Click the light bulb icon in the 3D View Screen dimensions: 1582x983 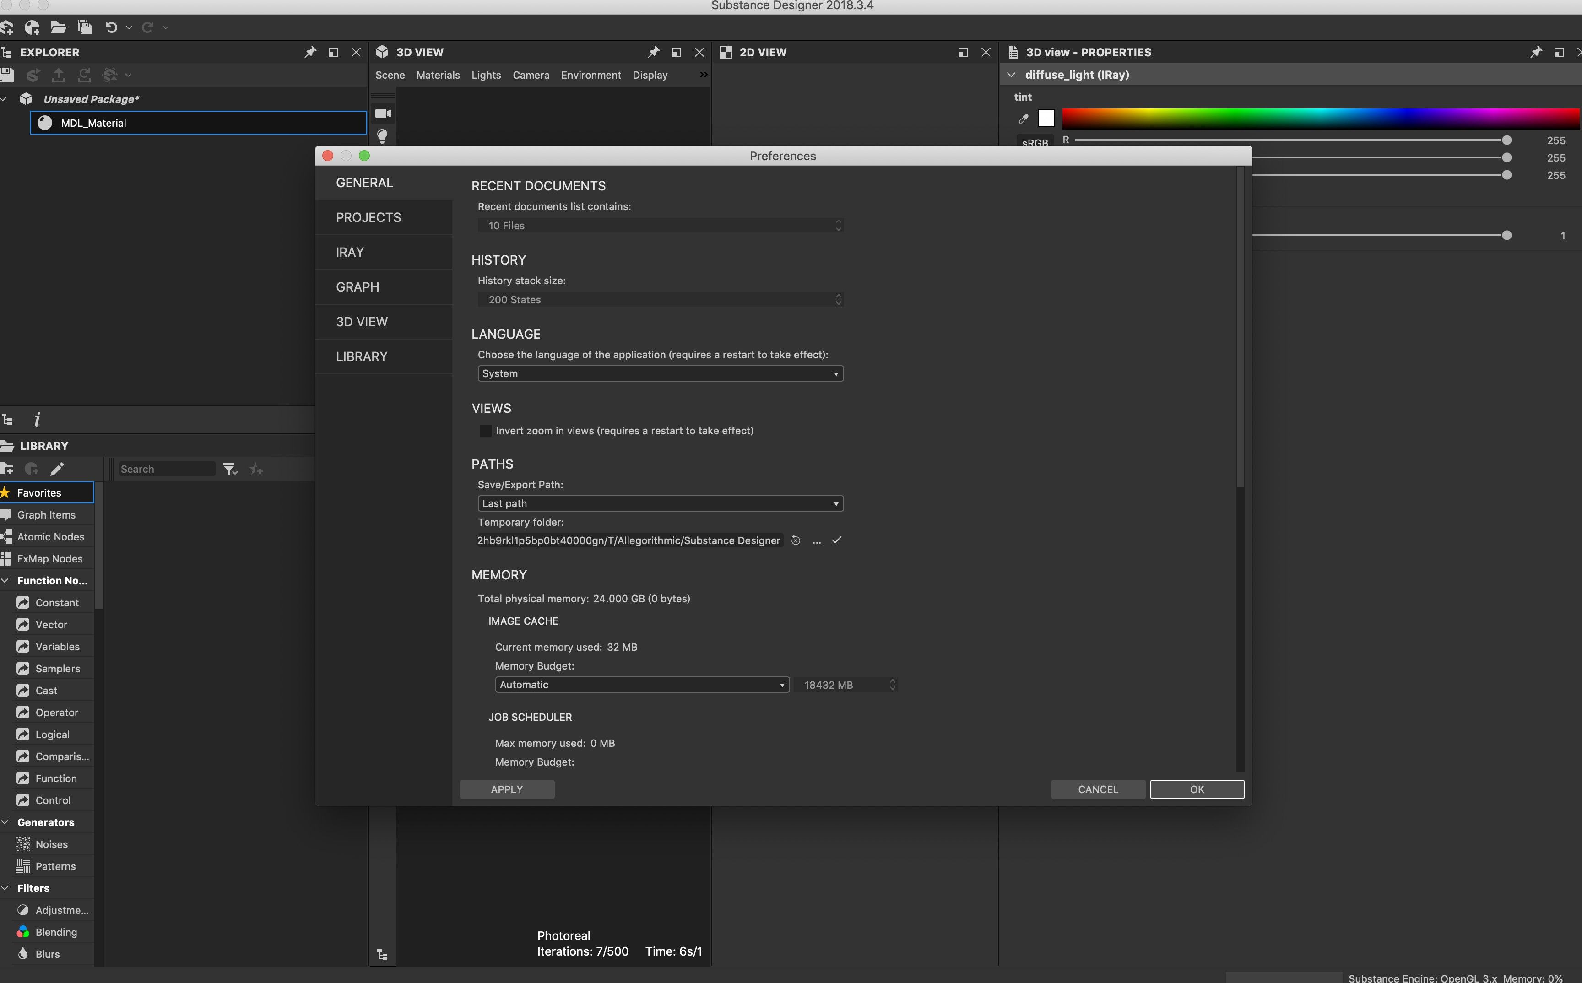382,136
